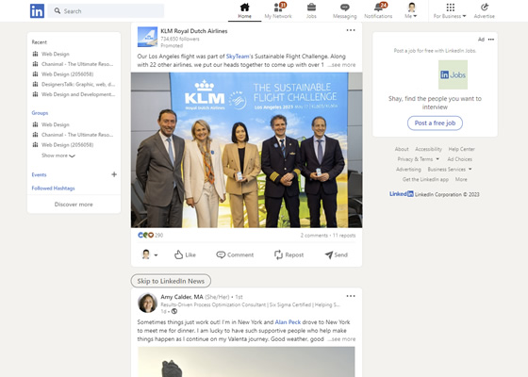Open DesignersTalk: Graphic, web recent item
This screenshot has width=528, height=377.
click(78, 84)
